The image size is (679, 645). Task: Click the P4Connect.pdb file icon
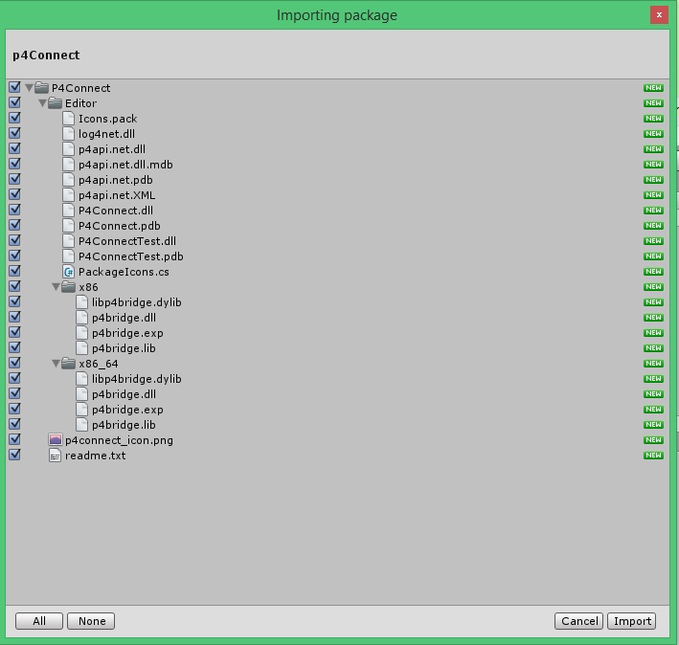coord(68,226)
